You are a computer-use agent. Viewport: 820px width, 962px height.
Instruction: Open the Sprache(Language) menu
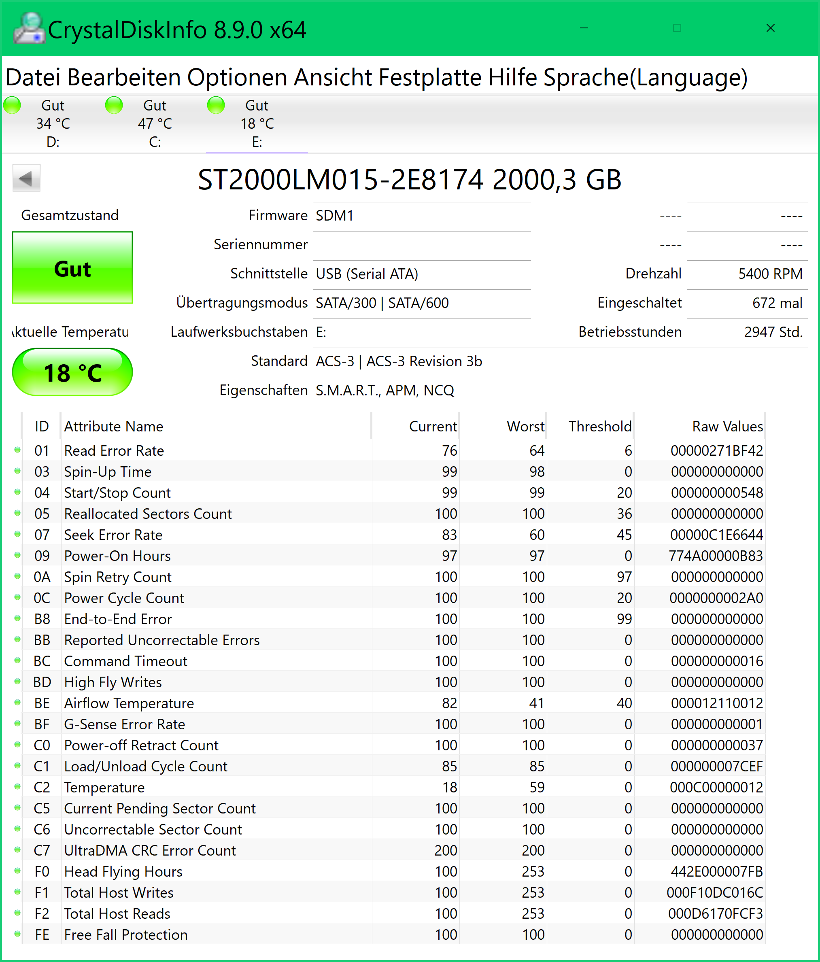pyautogui.click(x=646, y=77)
